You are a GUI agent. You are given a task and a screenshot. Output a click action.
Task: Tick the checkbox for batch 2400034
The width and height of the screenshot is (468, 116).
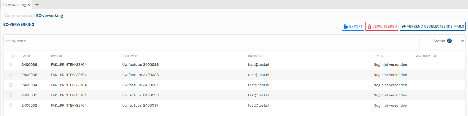coord(11,85)
